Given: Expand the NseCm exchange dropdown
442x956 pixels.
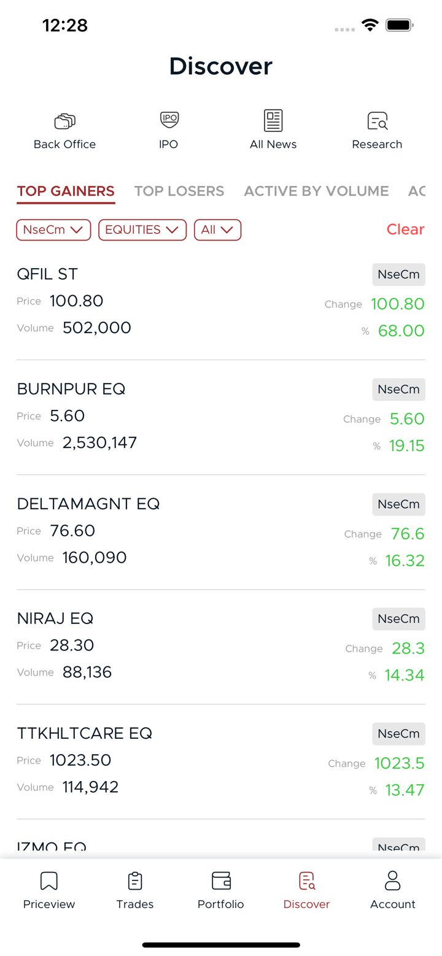Looking at the screenshot, I should point(53,229).
